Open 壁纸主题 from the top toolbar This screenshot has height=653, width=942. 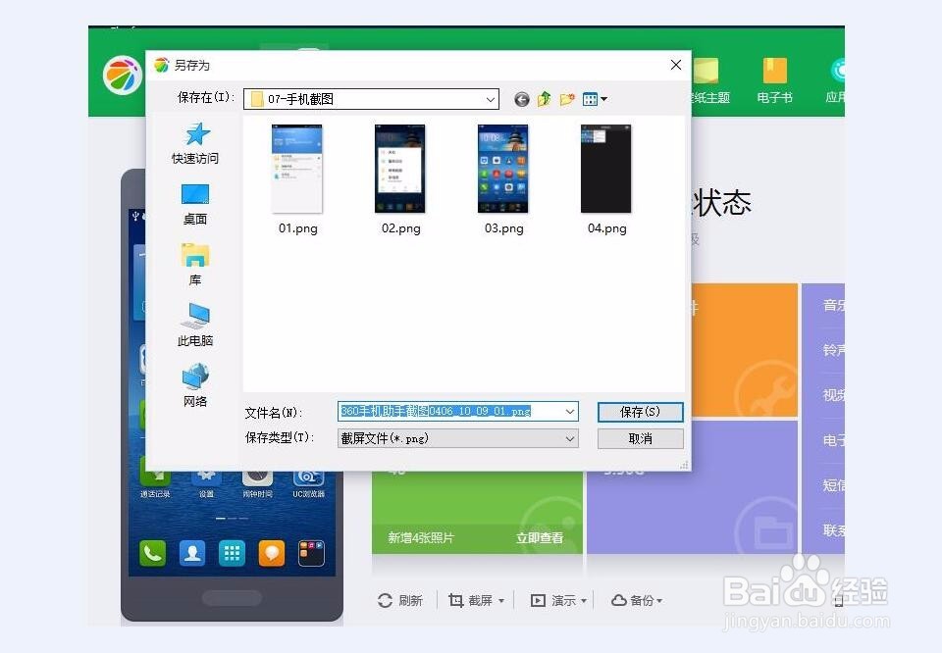708,78
